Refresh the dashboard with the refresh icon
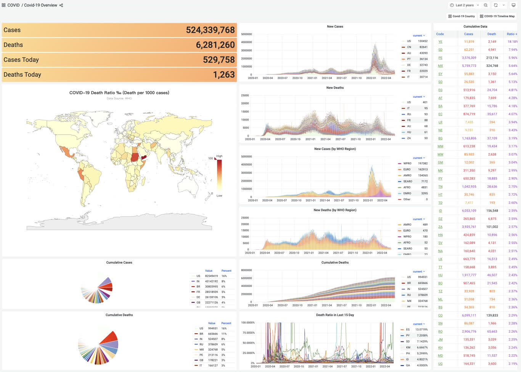521x372 pixels. click(x=496, y=5)
